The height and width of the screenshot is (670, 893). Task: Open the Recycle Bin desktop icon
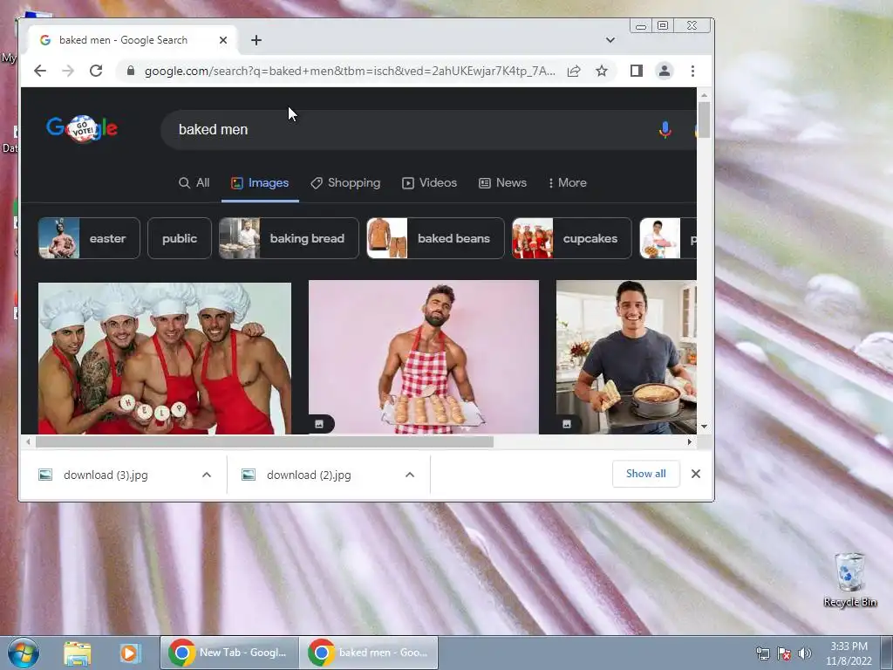[849, 579]
